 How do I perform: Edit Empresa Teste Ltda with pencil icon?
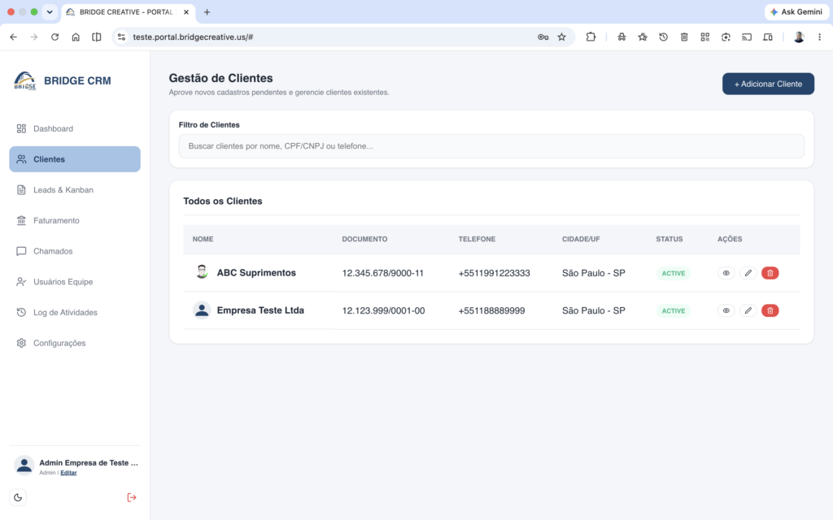[x=748, y=310]
